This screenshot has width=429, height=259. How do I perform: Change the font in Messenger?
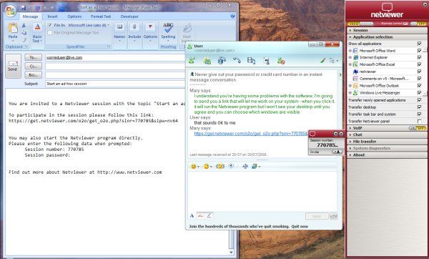[245, 166]
